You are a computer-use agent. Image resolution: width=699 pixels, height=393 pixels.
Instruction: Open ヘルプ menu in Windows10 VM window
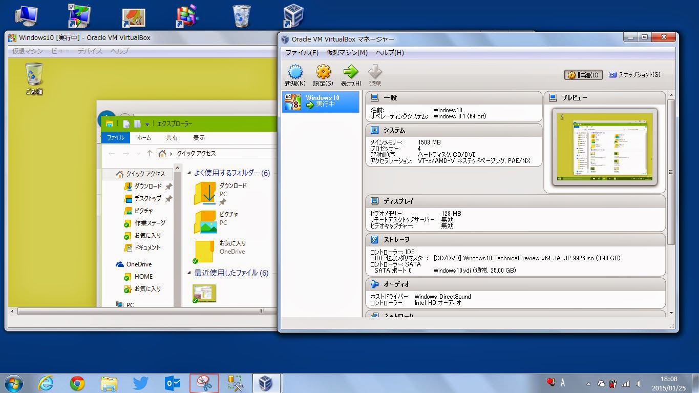[x=120, y=51]
